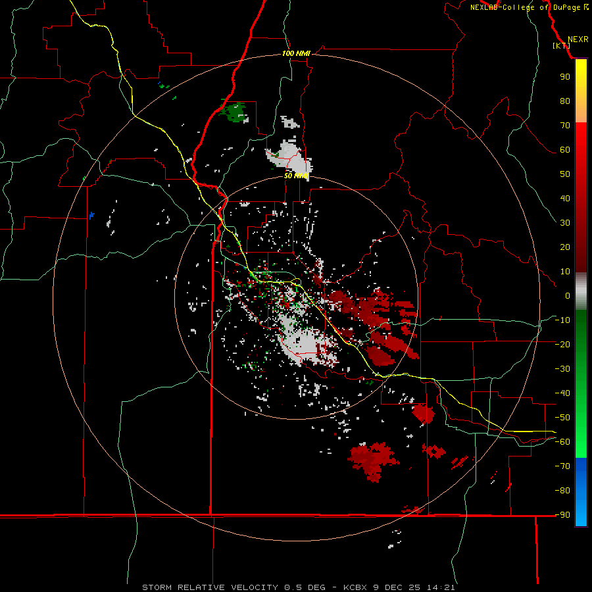Click the -60 scale value

tap(562, 442)
